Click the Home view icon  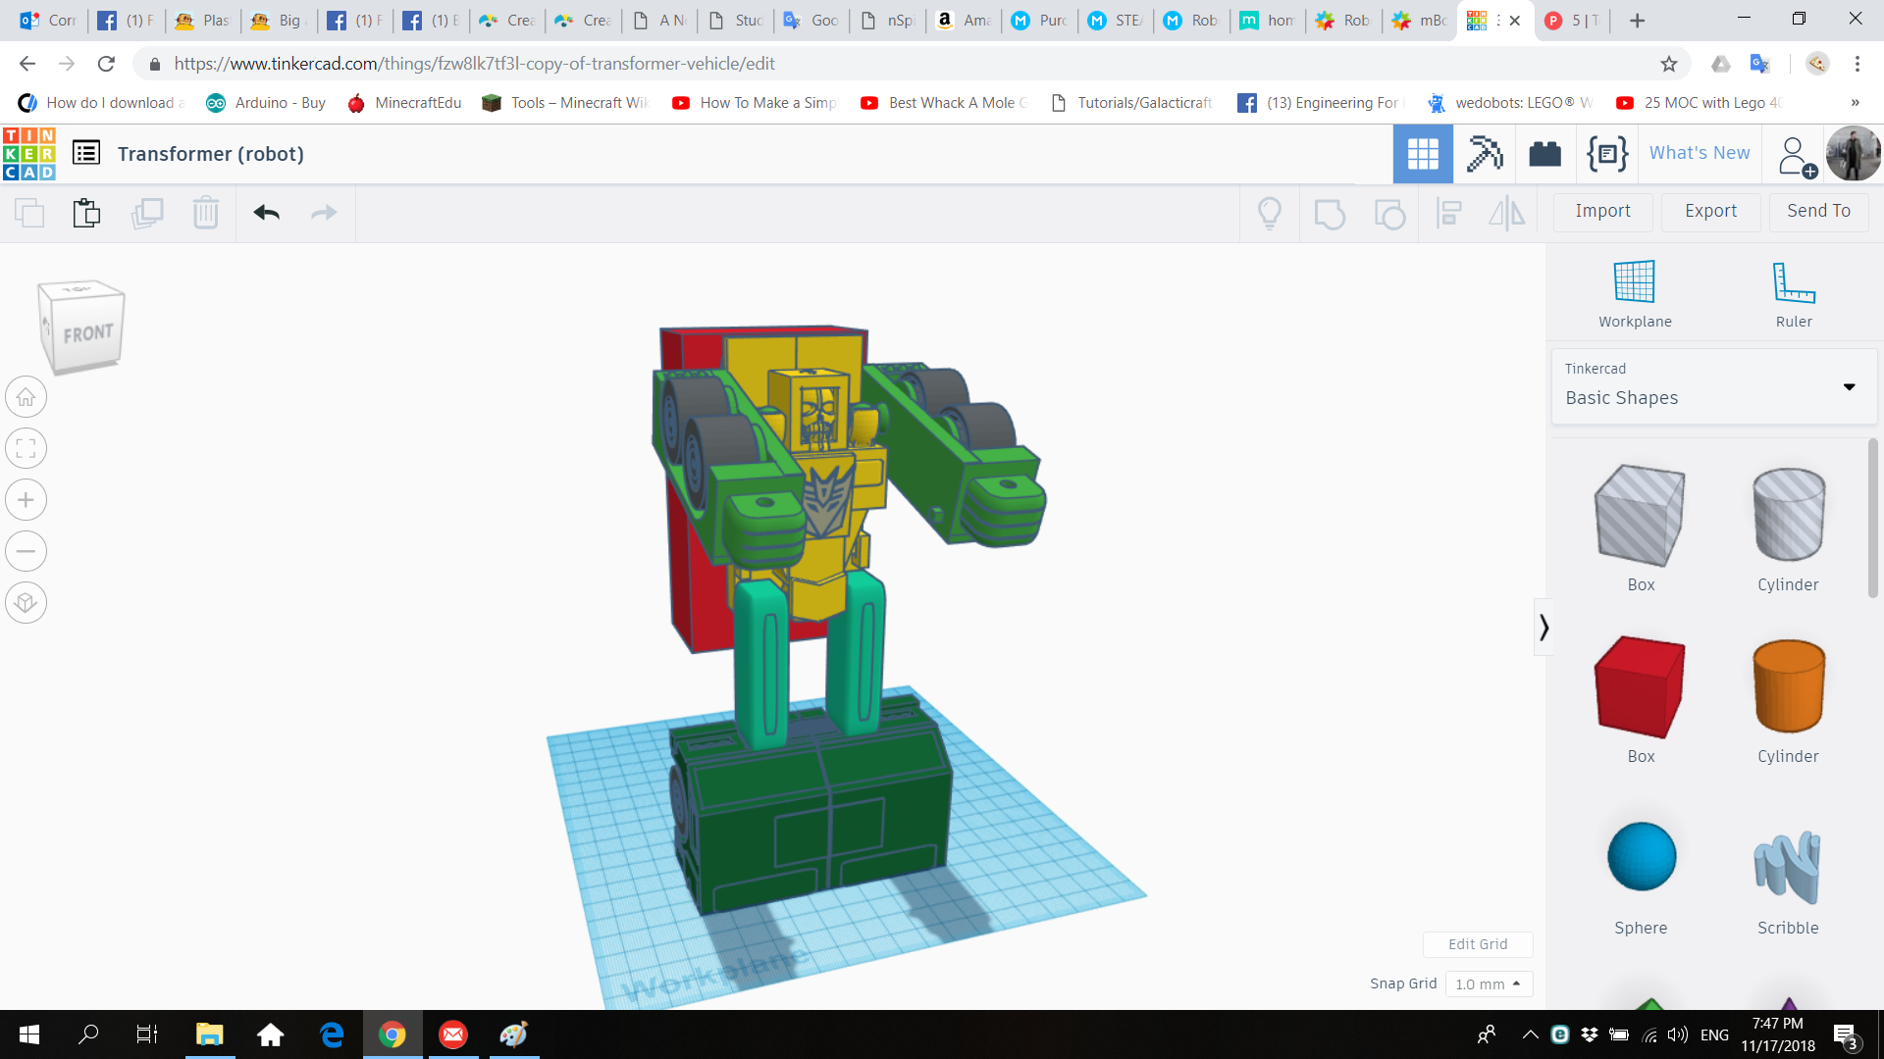click(x=26, y=397)
